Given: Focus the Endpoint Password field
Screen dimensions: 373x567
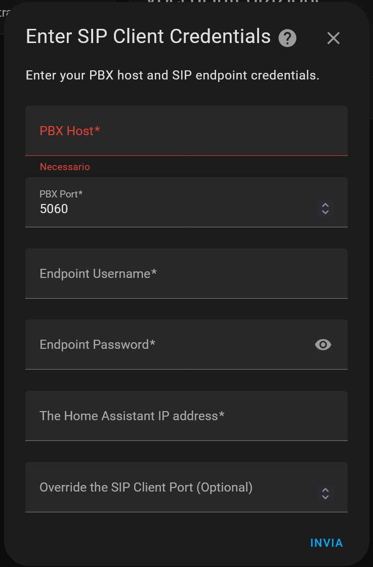Looking at the screenshot, I should (152, 345).
